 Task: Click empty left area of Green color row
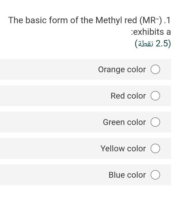click(x=39, y=122)
